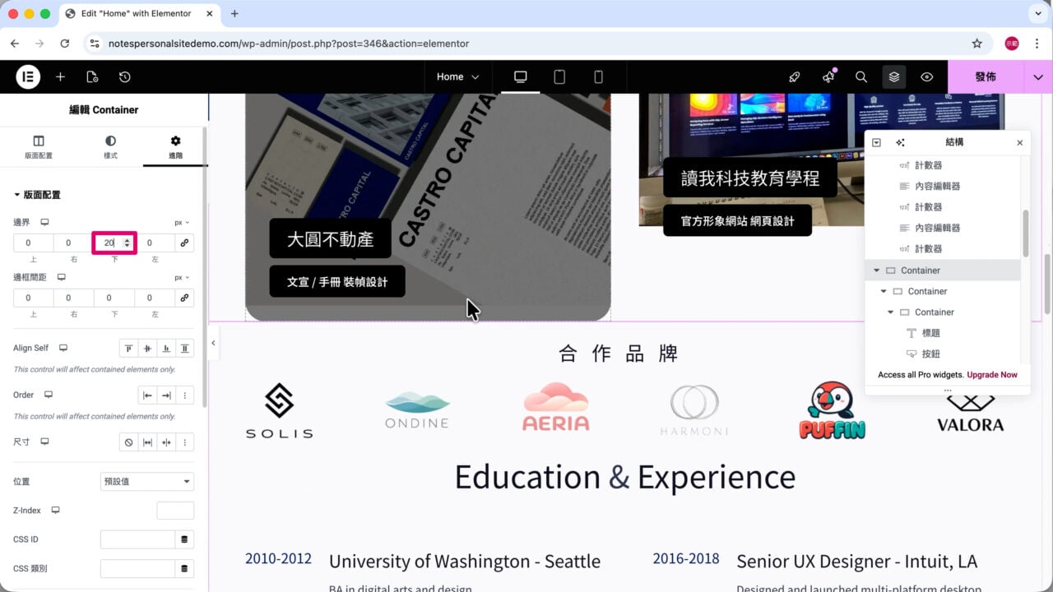
Task: Open the revision history icon
Action: [x=124, y=76]
